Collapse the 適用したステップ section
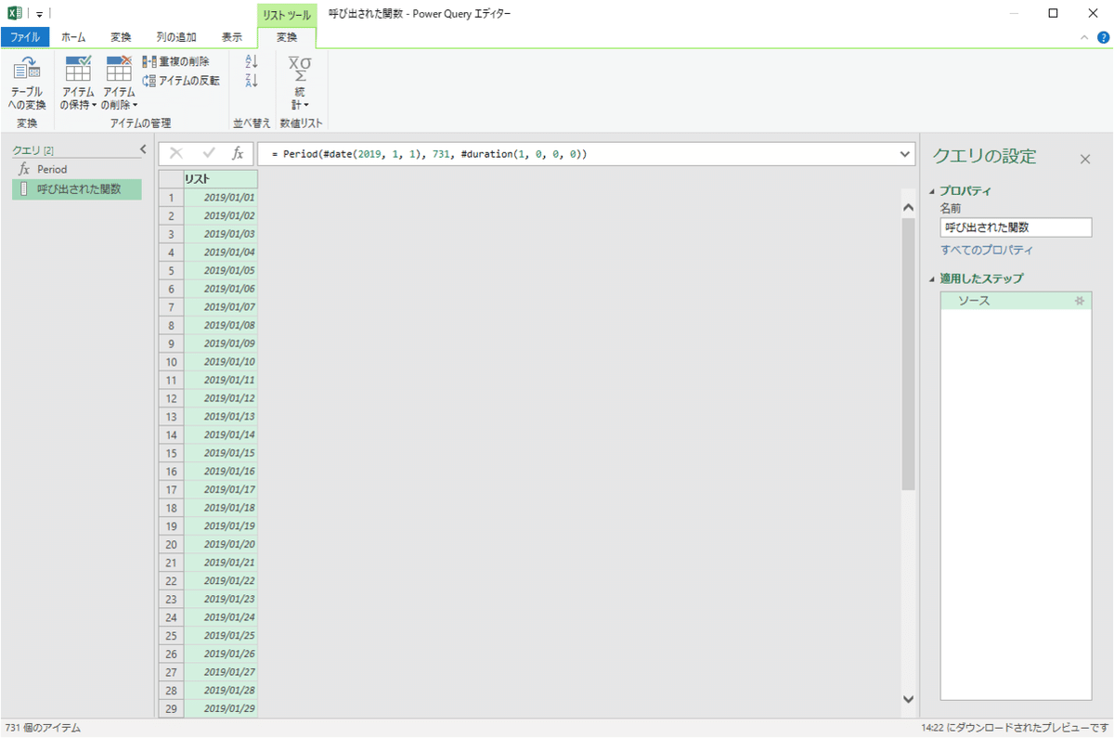The height and width of the screenshot is (738, 1114). pos(932,278)
